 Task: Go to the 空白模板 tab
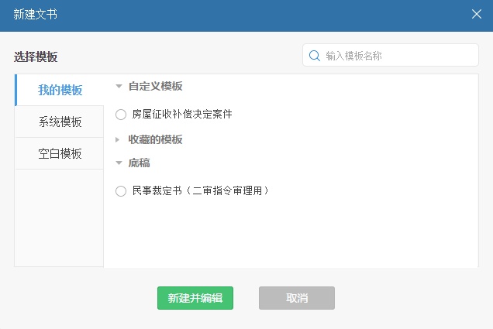click(60, 153)
